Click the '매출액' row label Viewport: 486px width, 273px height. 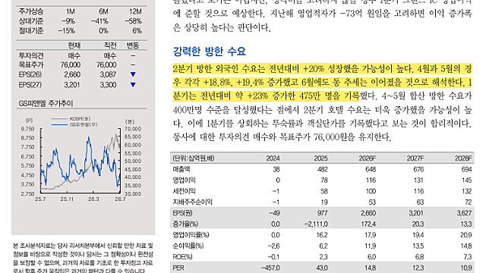181,169
